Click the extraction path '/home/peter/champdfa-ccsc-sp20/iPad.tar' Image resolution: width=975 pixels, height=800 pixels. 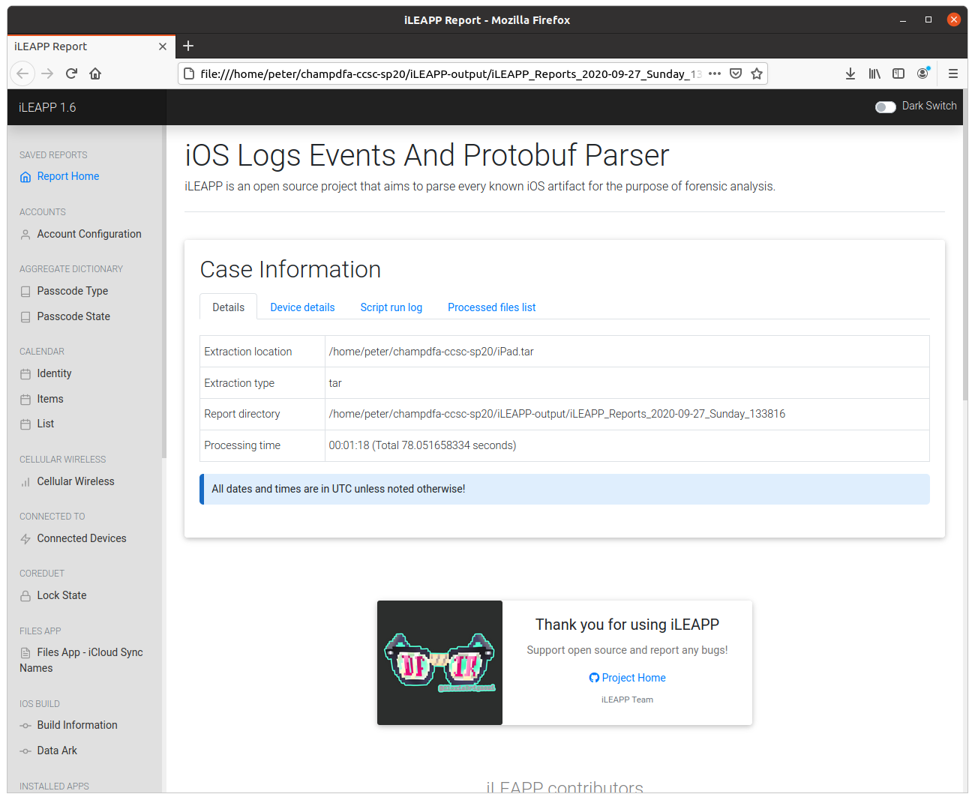click(x=431, y=352)
